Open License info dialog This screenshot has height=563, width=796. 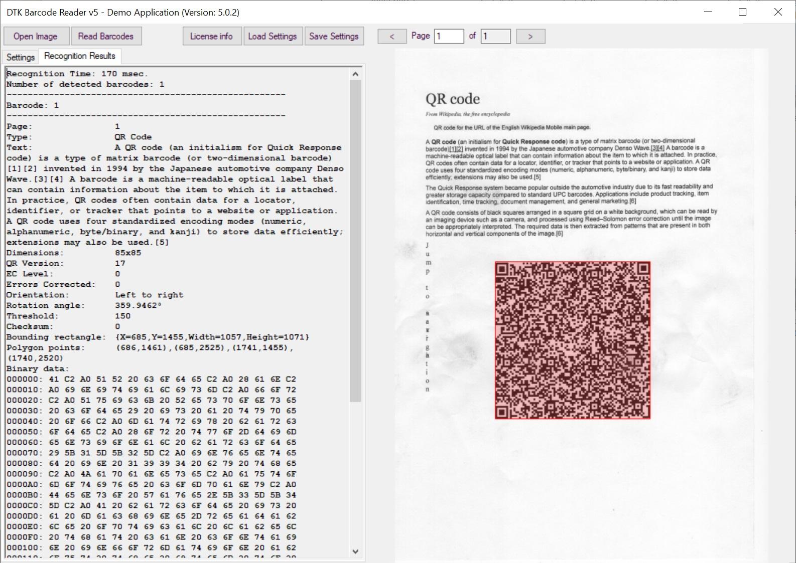click(211, 36)
